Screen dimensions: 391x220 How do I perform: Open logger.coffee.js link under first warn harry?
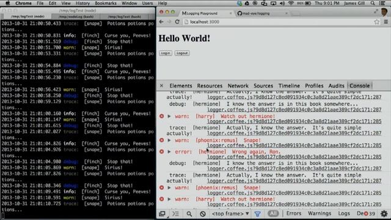click(294, 122)
